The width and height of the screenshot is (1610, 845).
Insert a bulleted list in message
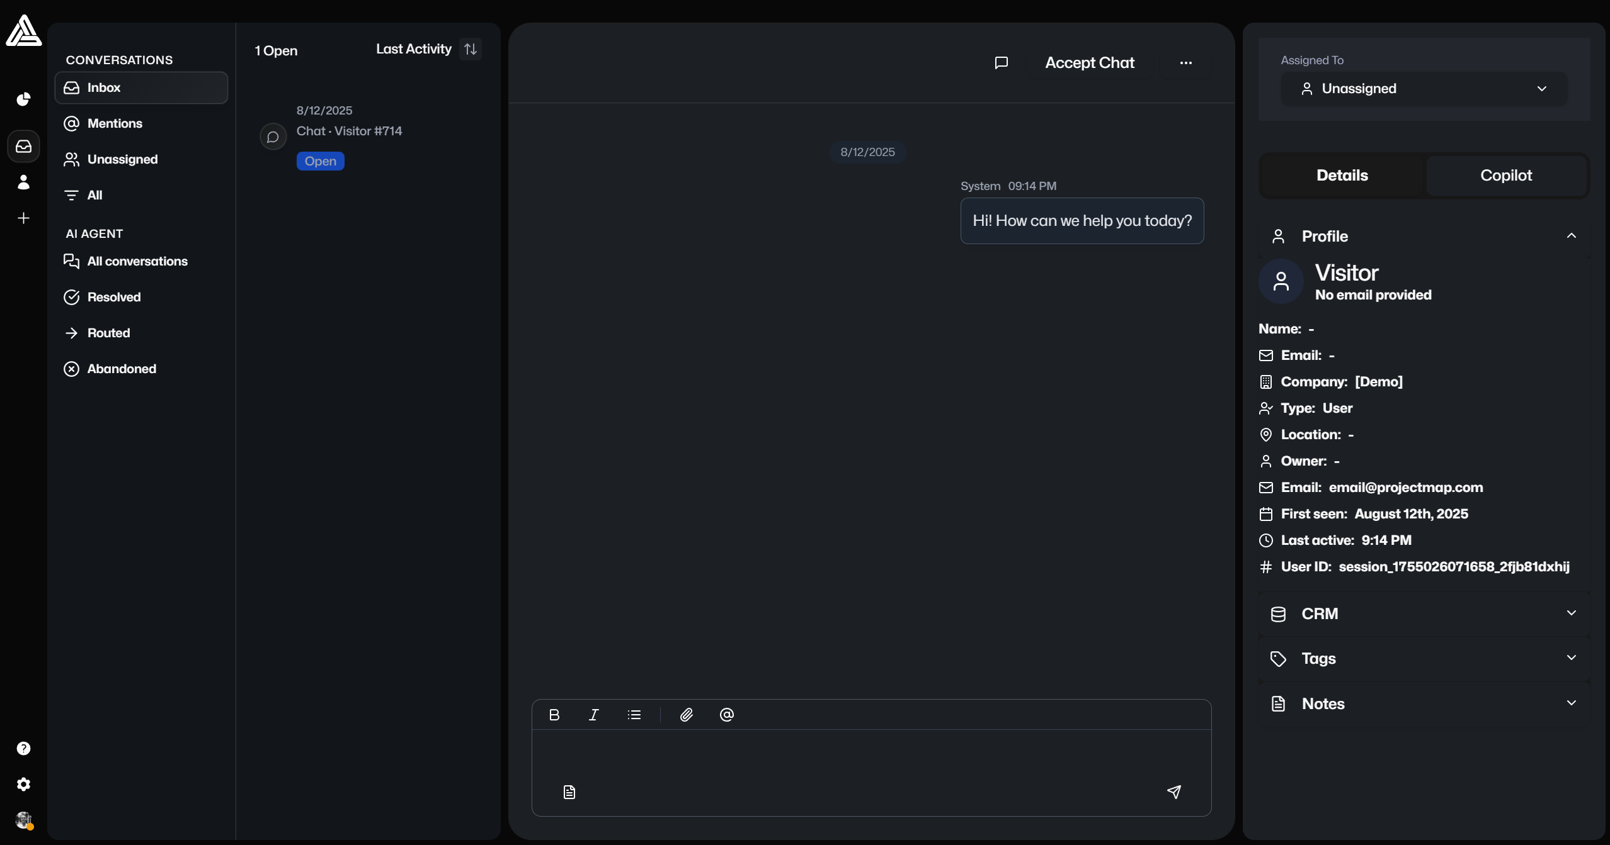coord(634,715)
